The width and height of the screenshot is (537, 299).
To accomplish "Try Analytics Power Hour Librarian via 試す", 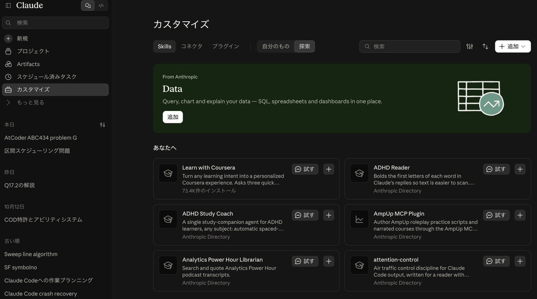I will (x=305, y=261).
